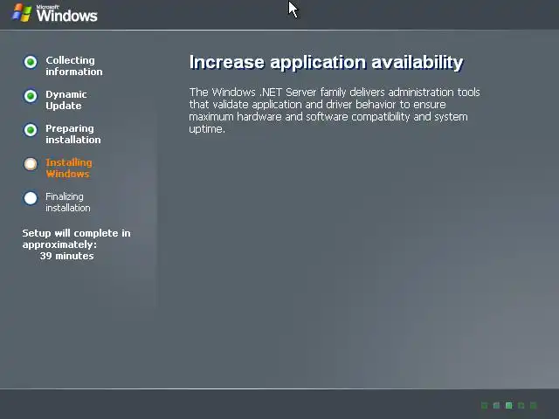559x419 pixels.
Task: Click the Microsoft Windows flag logo
Action: coord(22,13)
